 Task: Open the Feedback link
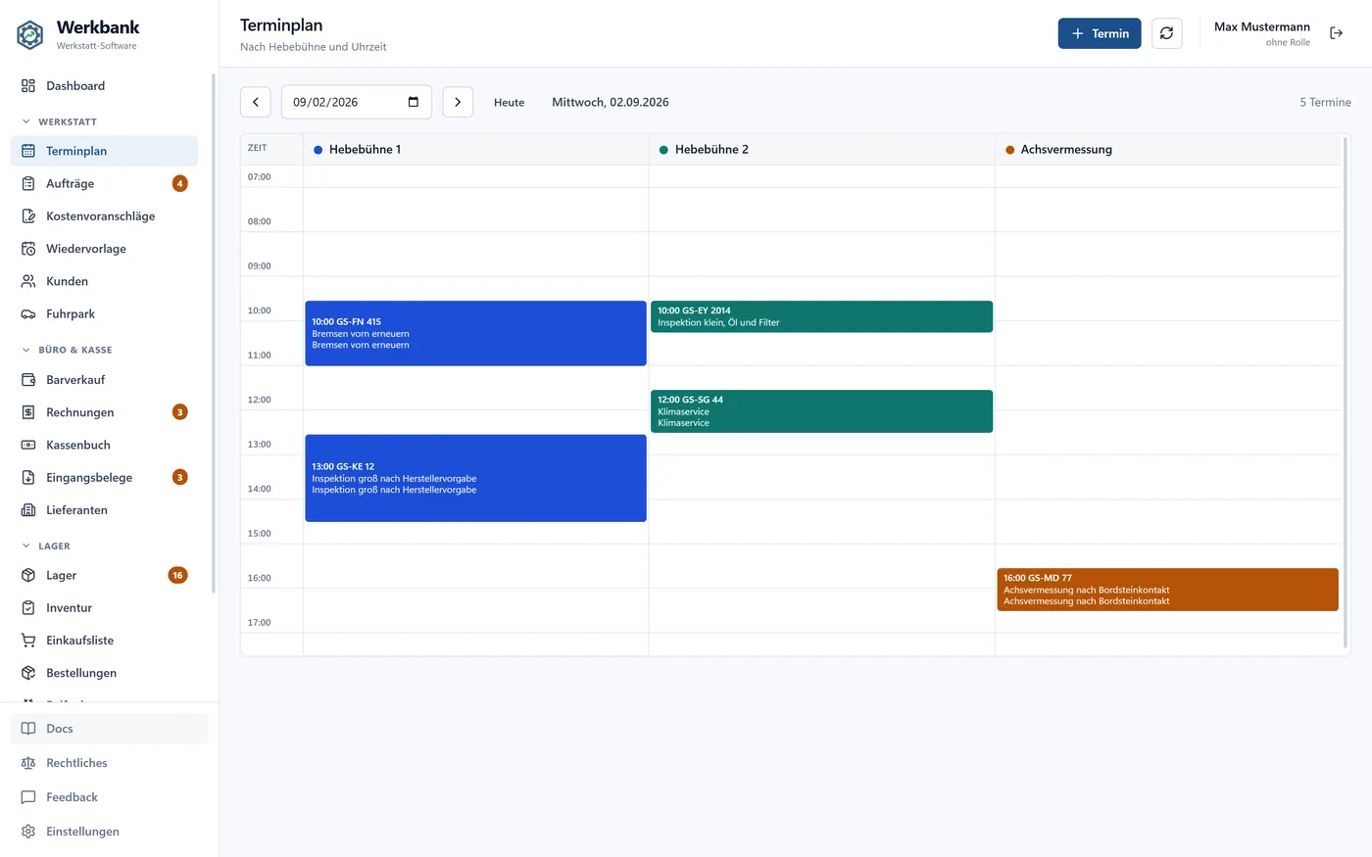109,797
